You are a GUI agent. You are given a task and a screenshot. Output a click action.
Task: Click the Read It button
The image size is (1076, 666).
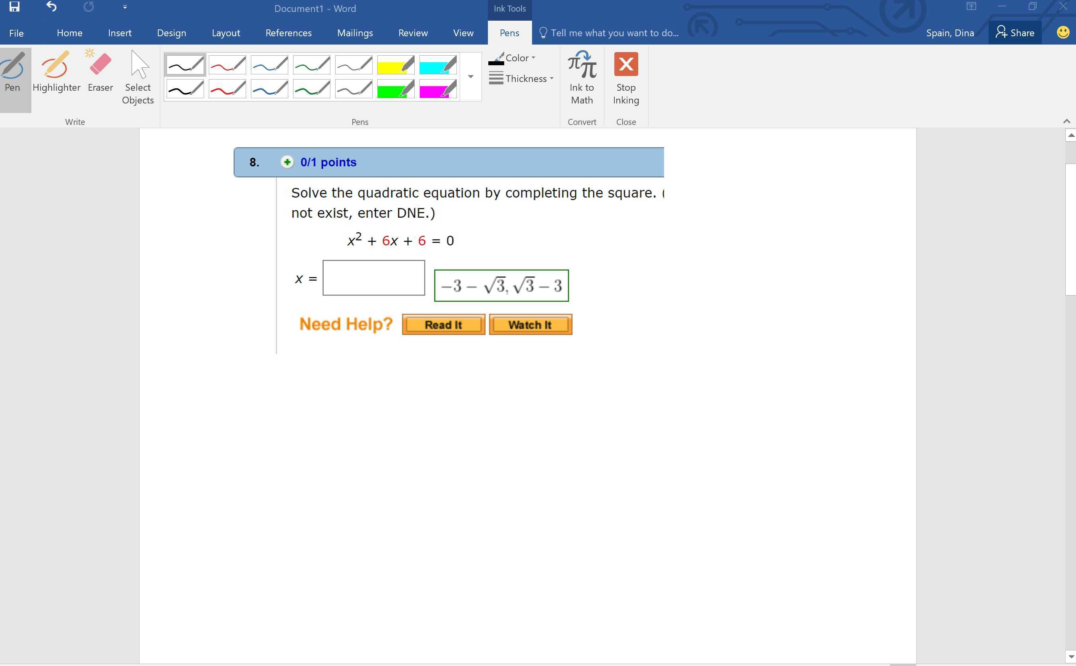(x=443, y=324)
